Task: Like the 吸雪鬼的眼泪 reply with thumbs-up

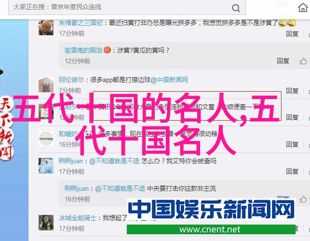Action: [x=303, y=61]
